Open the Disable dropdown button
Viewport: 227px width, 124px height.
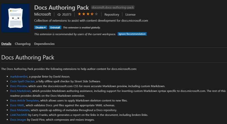point(41,27)
